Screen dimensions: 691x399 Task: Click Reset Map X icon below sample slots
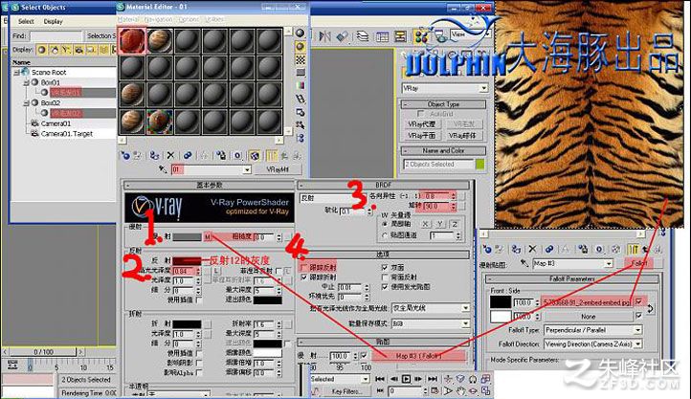170,155
